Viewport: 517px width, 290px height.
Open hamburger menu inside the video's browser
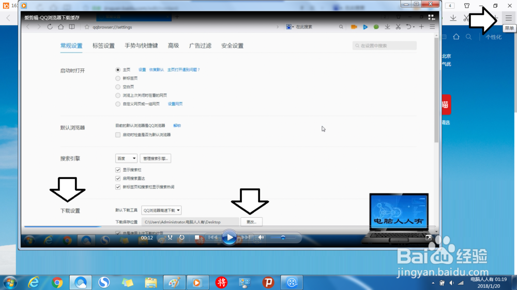(x=432, y=27)
